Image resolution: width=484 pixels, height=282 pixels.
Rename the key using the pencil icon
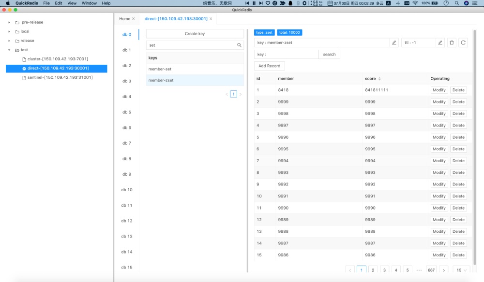point(393,42)
